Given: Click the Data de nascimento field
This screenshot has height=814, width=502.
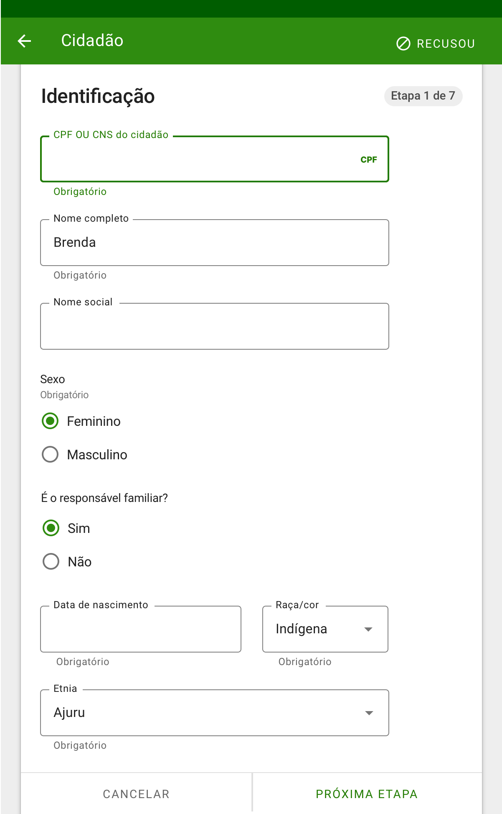Looking at the screenshot, I should 141,629.
